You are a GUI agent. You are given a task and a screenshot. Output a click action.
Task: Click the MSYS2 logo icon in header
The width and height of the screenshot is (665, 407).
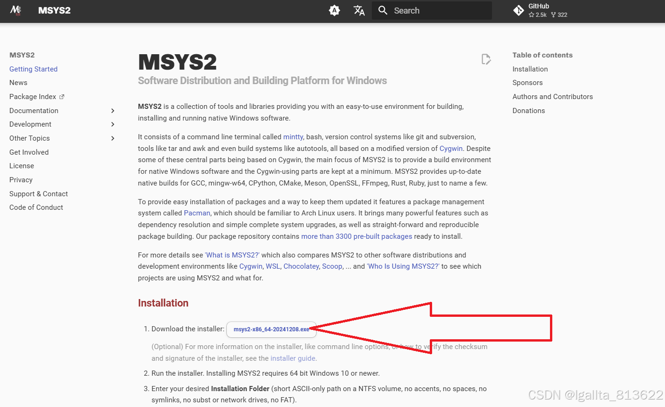coord(16,10)
